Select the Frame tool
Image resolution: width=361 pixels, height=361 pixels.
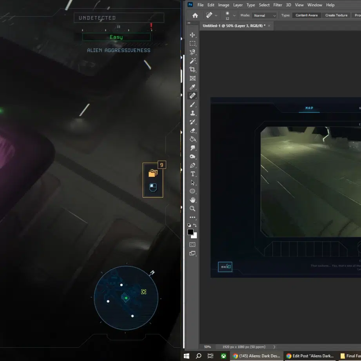click(192, 78)
